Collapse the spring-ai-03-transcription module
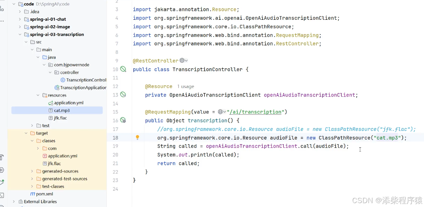Screen dimensions: 424x207 tap(20, 34)
